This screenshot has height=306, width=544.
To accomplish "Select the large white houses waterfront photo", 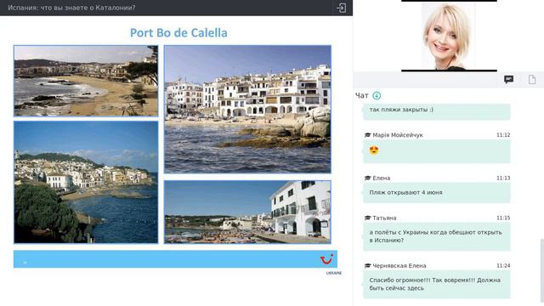I will pos(247,109).
